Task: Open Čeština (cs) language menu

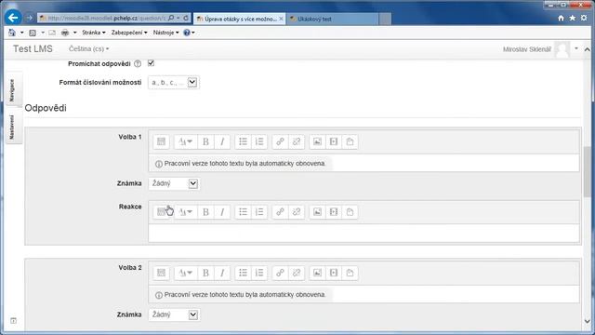Action: pos(89,49)
